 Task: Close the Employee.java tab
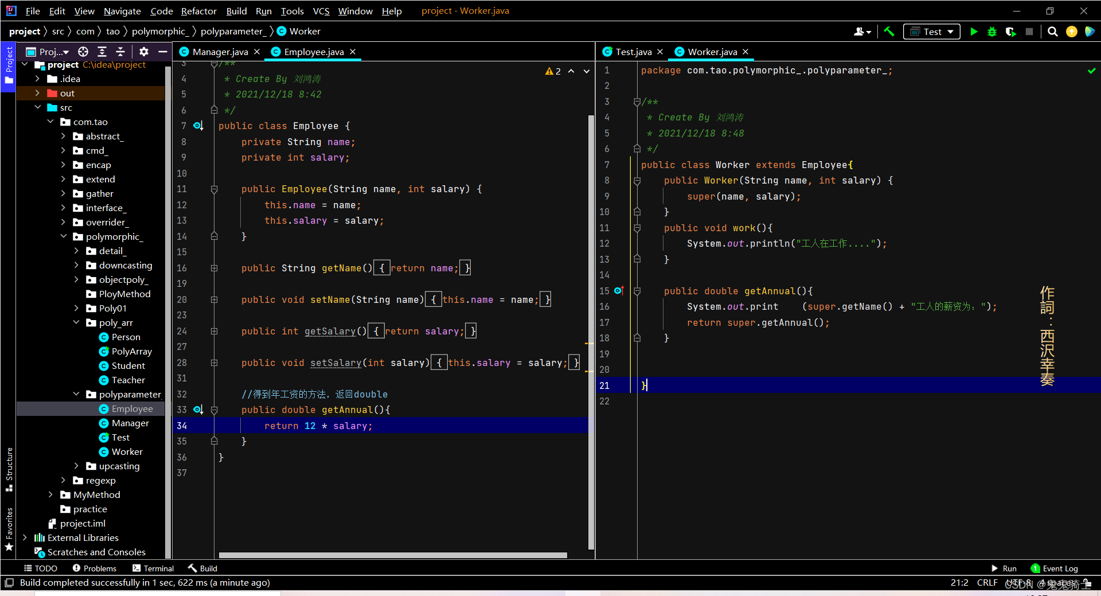point(353,52)
